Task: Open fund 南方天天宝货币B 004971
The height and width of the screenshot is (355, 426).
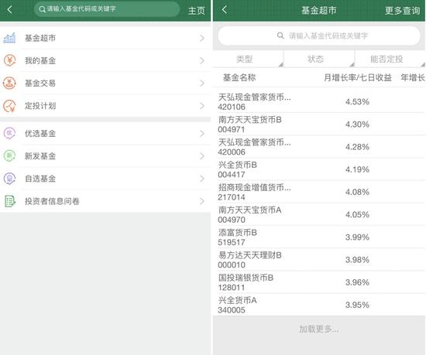Action: tap(319, 125)
